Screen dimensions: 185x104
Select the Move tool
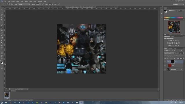[x=2, y=10]
